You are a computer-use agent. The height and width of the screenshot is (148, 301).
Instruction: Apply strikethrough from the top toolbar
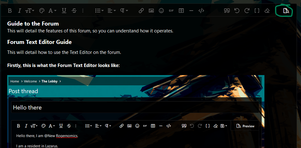point(74,11)
